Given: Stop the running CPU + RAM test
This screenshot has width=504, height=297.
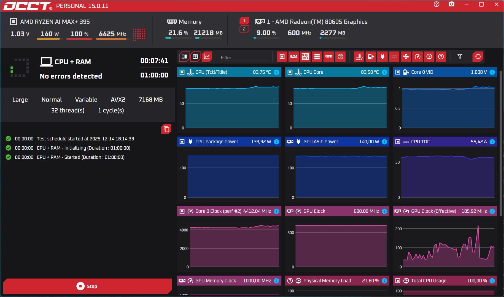Looking at the screenshot, I should 87,286.
